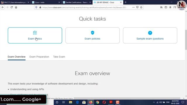Viewport: 187px width, 105px height.
Task: Close the DevNet Certifications tab
Action: pos(90,2)
